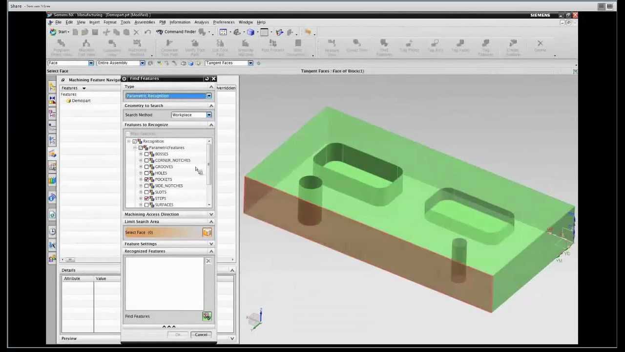Click the Find Features dialog settings gear
The width and height of the screenshot is (625, 352).
pos(124,78)
